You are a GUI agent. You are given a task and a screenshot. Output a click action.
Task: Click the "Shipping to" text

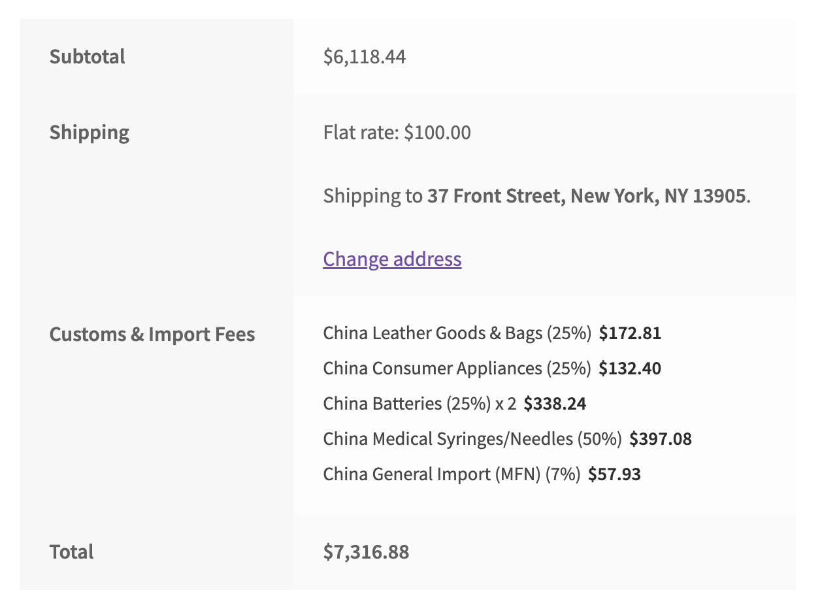(373, 196)
